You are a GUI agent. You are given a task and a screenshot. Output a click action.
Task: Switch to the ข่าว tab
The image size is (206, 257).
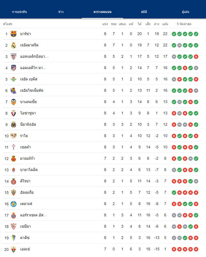point(61,12)
